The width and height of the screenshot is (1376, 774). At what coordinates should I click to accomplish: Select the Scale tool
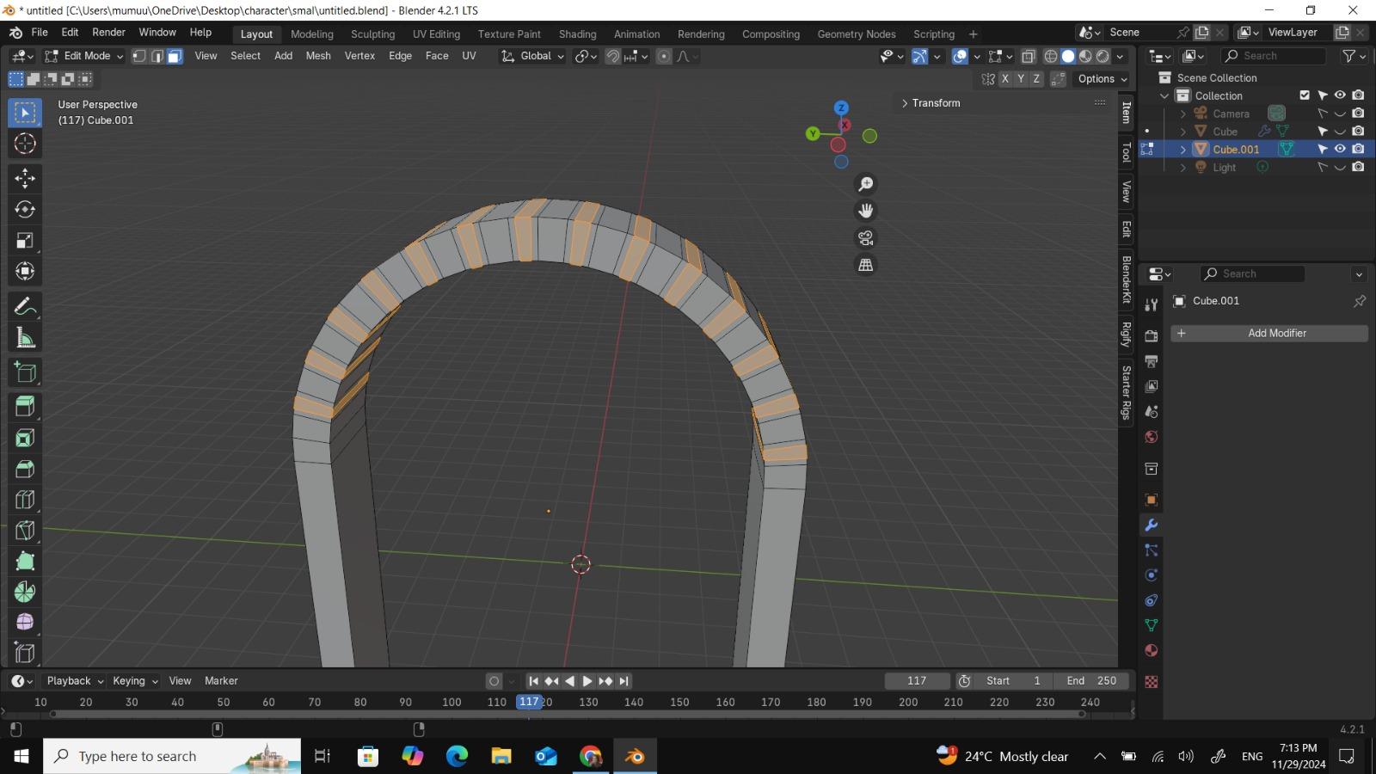coord(25,240)
